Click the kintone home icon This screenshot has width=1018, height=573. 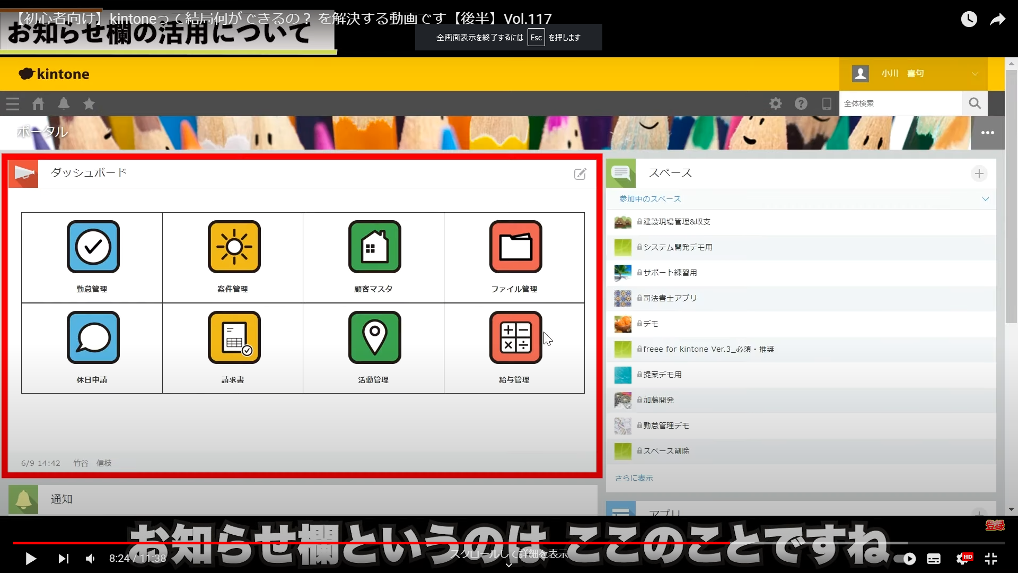point(38,104)
